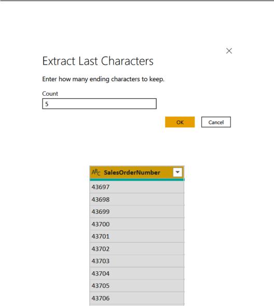Close the Extract Last Characters dialog

(x=229, y=51)
